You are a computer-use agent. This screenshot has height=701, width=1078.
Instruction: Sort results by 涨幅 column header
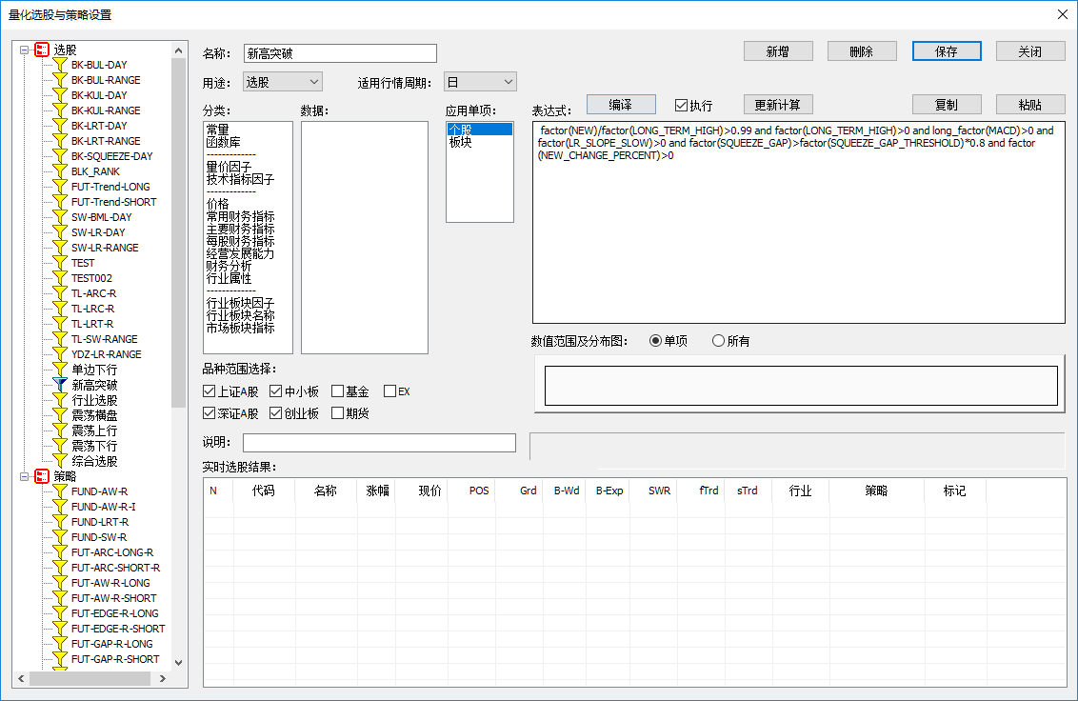(377, 491)
